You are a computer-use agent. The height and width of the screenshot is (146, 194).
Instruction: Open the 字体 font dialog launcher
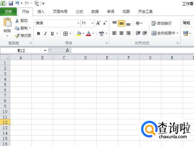pyautogui.click(x=107, y=43)
